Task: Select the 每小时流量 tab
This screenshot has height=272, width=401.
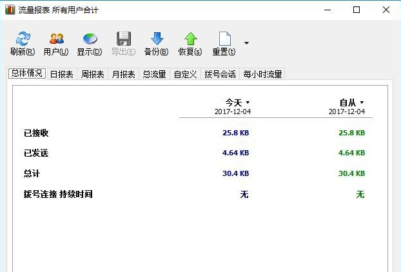Action: (x=262, y=74)
